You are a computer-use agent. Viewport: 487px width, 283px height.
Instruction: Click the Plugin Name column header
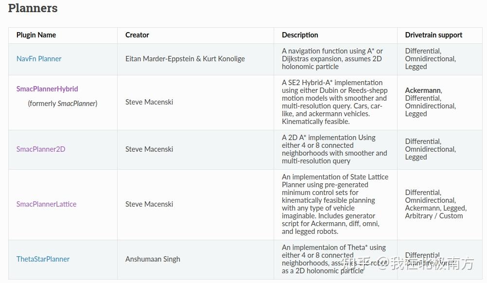click(36, 35)
